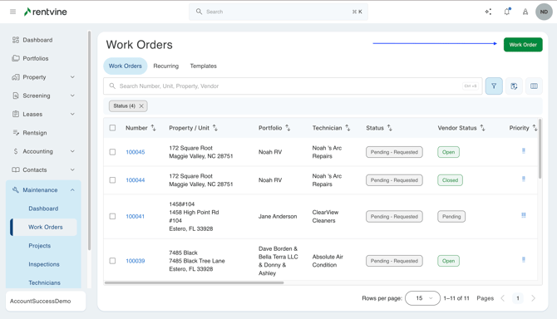Click the table vertical scrollbar
Viewport: 557px width, 319px height.
(540, 149)
